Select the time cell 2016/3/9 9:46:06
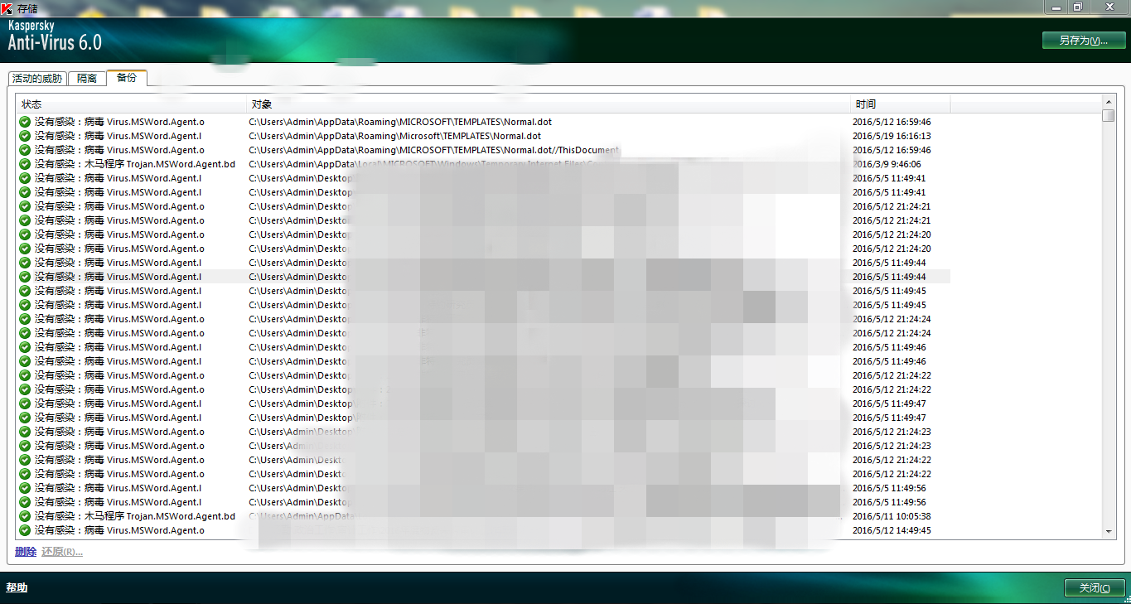Image resolution: width=1131 pixels, height=604 pixels. tap(887, 164)
